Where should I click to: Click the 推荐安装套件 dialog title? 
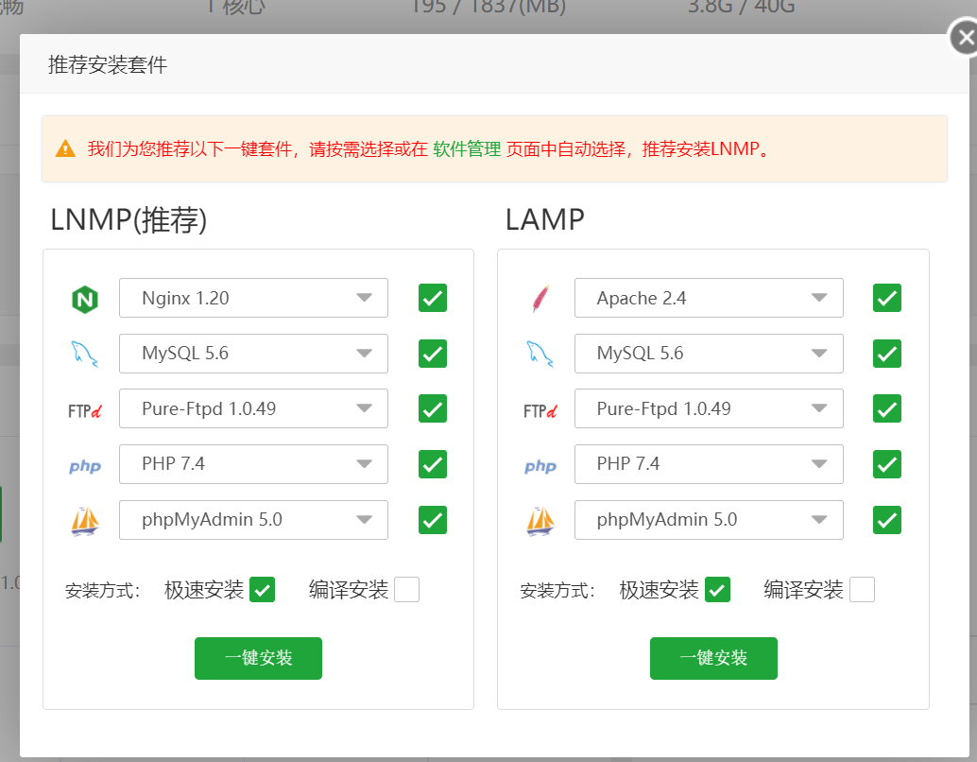point(108,65)
